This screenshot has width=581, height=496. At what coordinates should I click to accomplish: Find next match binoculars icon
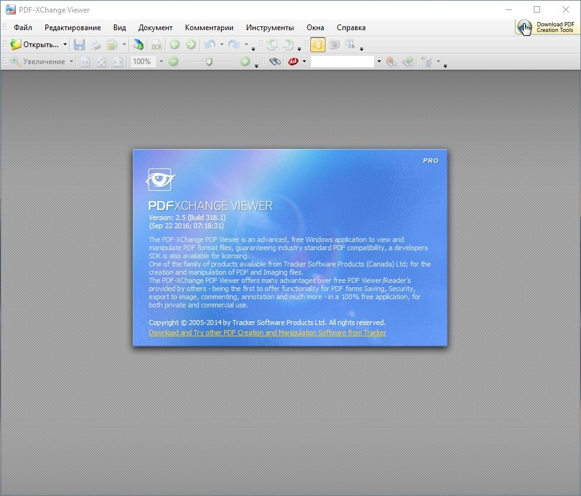[x=408, y=62]
